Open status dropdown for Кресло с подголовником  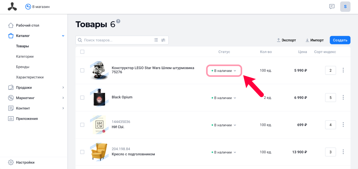pyautogui.click(x=224, y=152)
